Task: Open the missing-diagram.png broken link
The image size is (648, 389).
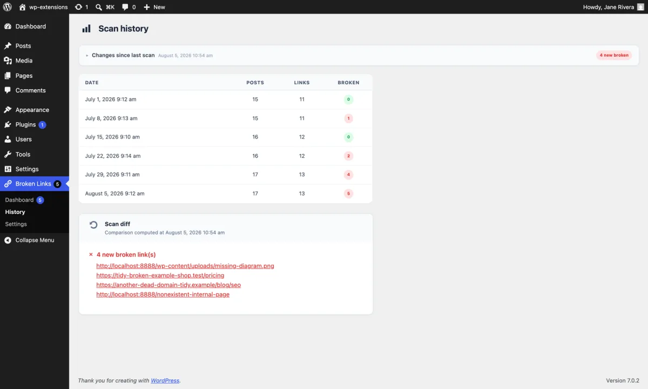Action: 185,266
